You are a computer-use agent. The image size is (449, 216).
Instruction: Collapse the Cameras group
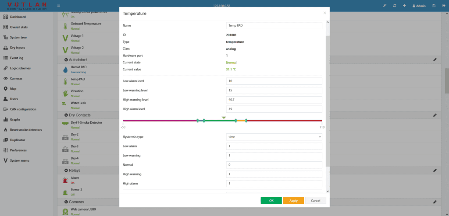(x=67, y=202)
